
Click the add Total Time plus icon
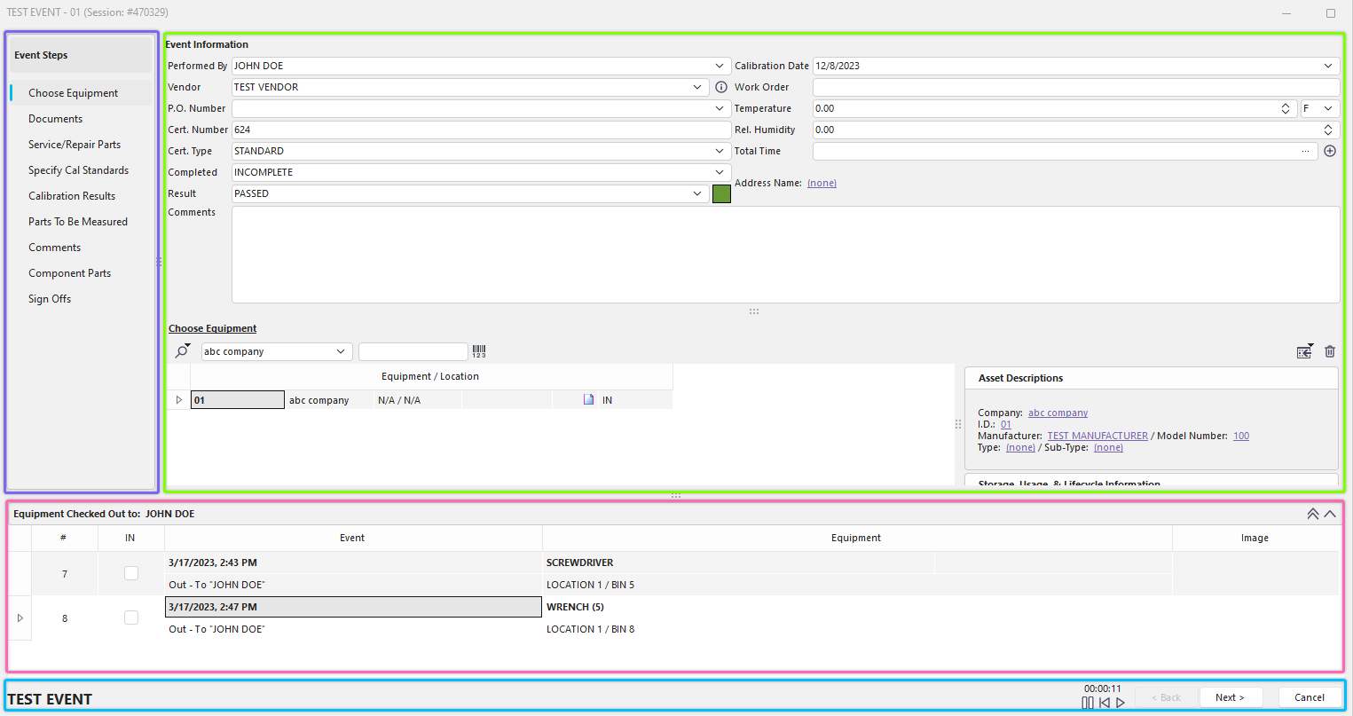click(1330, 151)
